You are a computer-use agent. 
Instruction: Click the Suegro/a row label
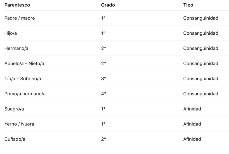(x=14, y=109)
